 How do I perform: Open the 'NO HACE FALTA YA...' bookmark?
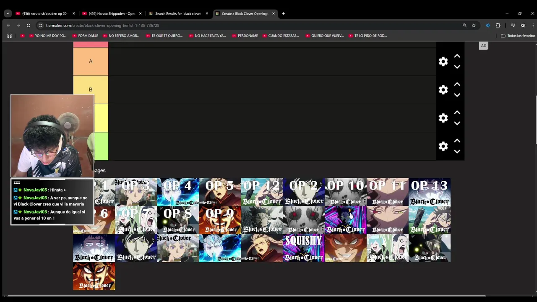click(x=207, y=36)
